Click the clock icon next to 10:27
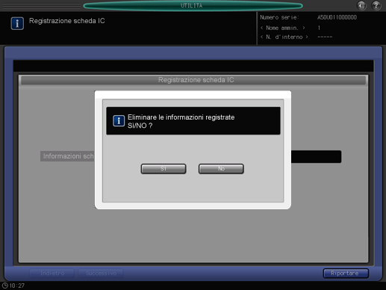386x290 pixels. click(x=4, y=286)
